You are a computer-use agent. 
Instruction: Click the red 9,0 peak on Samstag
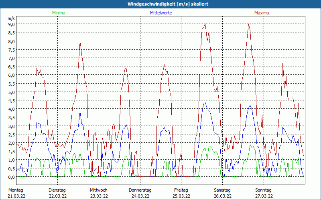coord(248,24)
